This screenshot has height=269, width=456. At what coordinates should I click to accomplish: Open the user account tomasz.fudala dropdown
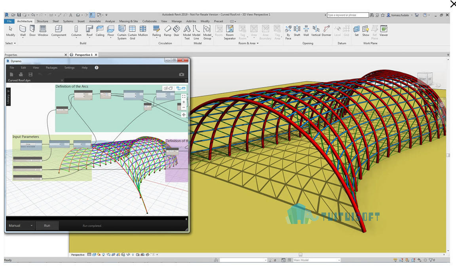pos(400,15)
